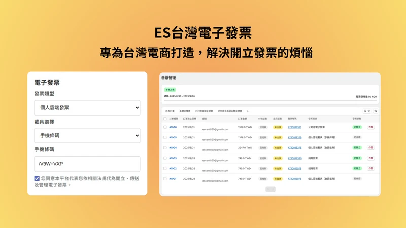Viewport: 406px width, 228px height.
Task: Open the search and filter button
Action: pyautogui.click(x=367, y=111)
